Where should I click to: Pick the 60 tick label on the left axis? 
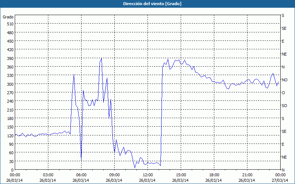(x=11, y=153)
